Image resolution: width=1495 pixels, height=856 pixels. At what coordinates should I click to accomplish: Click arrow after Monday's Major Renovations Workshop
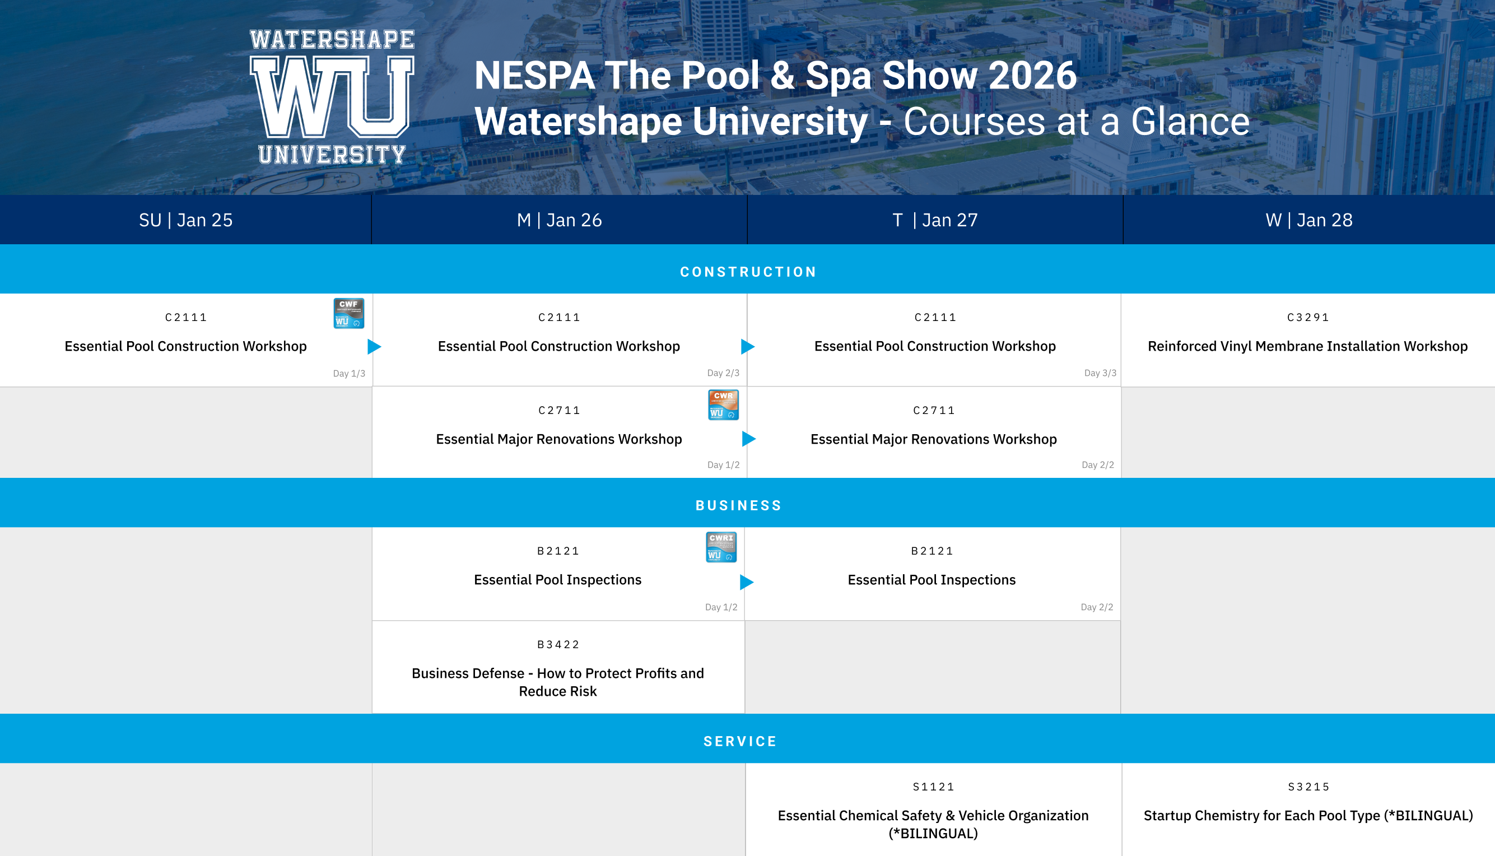(x=749, y=439)
